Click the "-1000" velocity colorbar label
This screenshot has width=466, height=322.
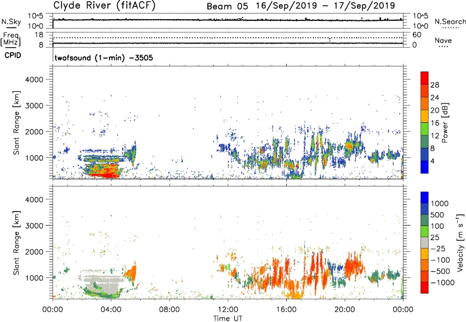tap(443, 282)
